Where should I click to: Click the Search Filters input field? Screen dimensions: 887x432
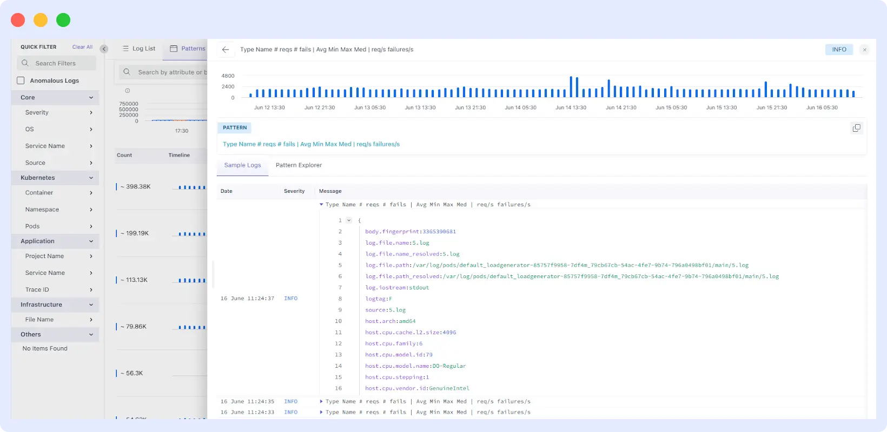[56, 63]
